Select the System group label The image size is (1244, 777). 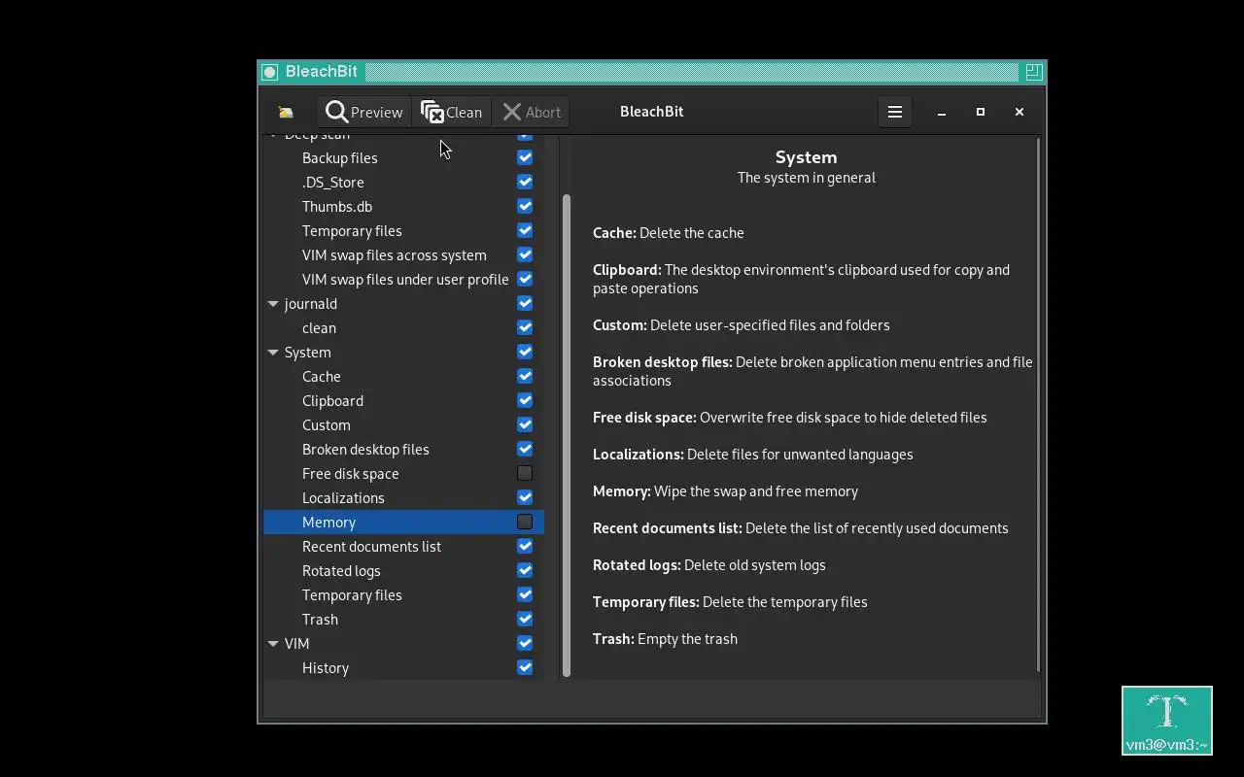[x=307, y=352]
